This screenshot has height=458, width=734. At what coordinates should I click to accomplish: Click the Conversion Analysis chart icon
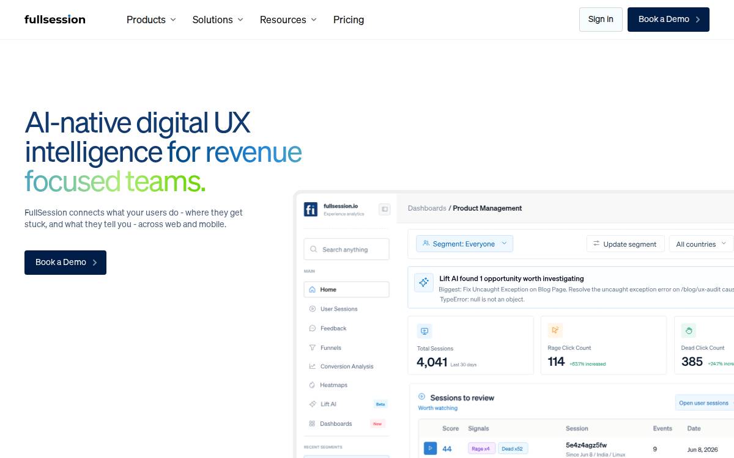(x=313, y=366)
